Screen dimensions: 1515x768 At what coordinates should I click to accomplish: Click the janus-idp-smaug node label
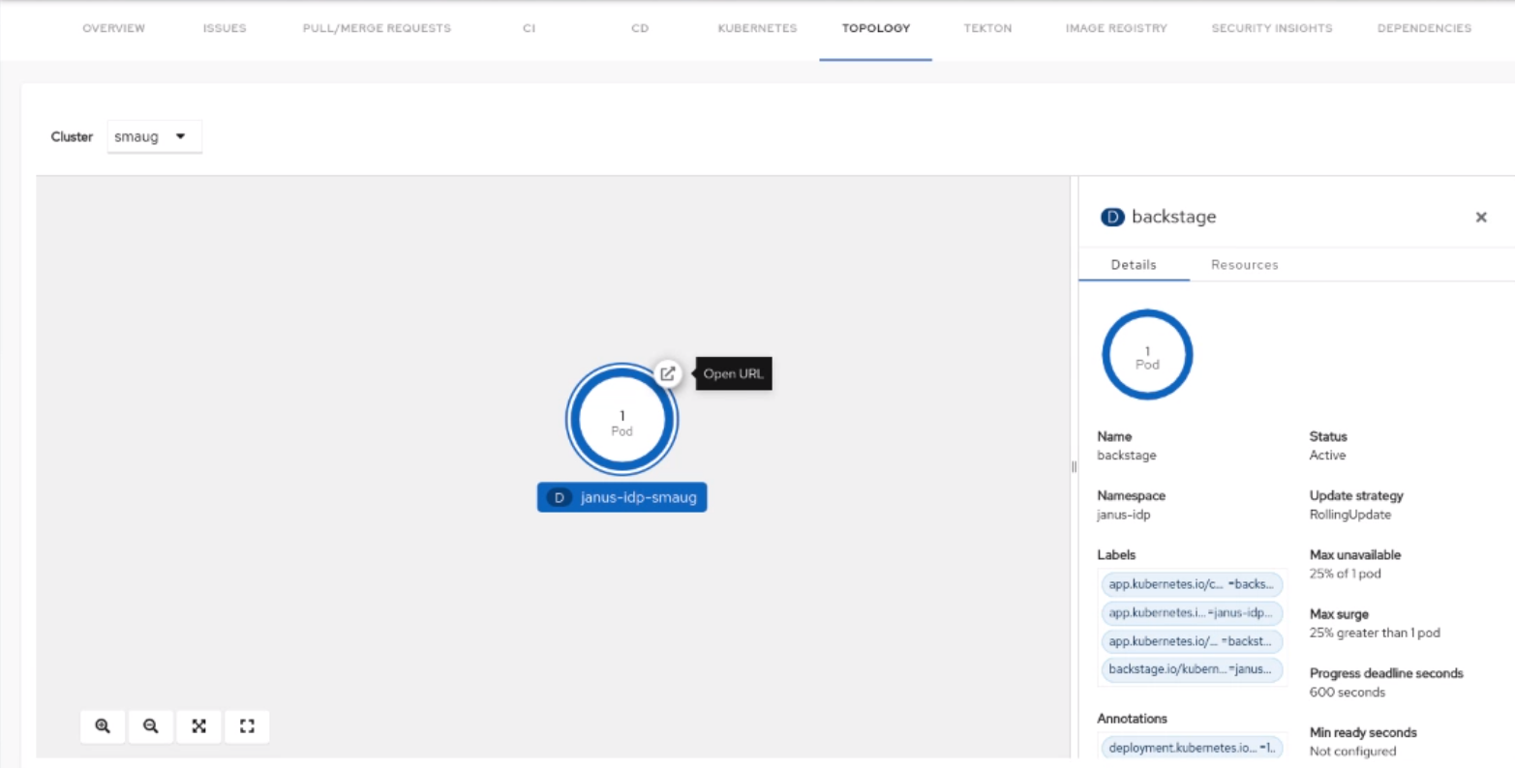(622, 498)
